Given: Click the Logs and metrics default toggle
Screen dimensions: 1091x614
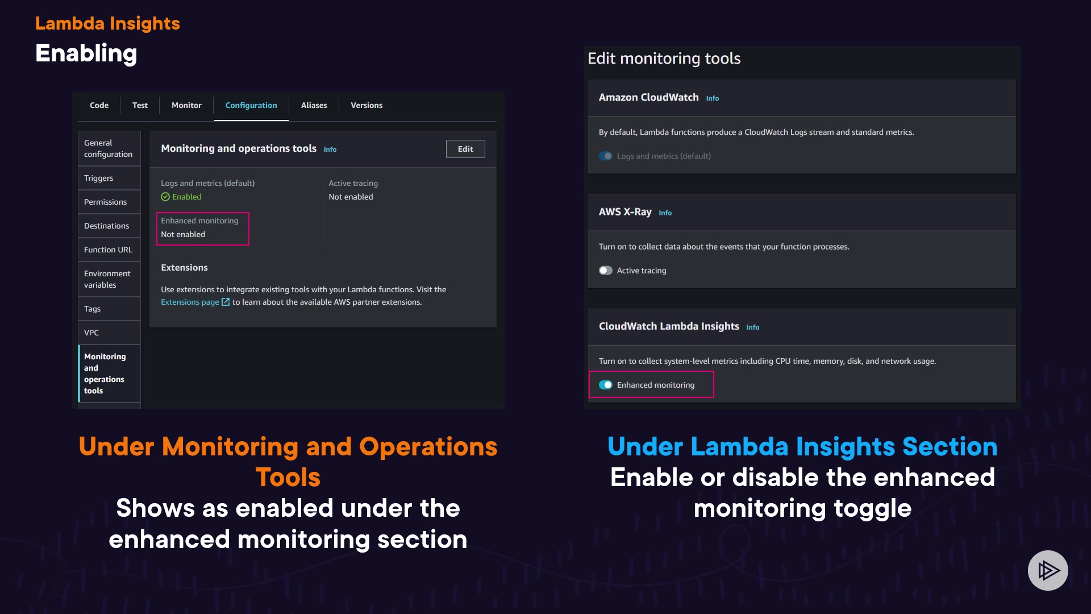Looking at the screenshot, I should [606, 156].
